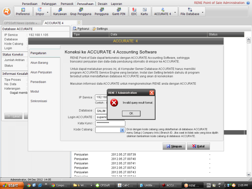Close the ACCURATE 4 document tab
This screenshot has height=189, width=252.
(79, 23)
